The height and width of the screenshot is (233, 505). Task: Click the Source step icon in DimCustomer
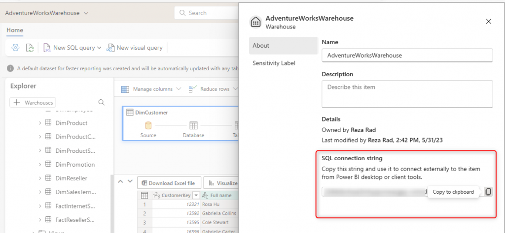tap(148, 126)
